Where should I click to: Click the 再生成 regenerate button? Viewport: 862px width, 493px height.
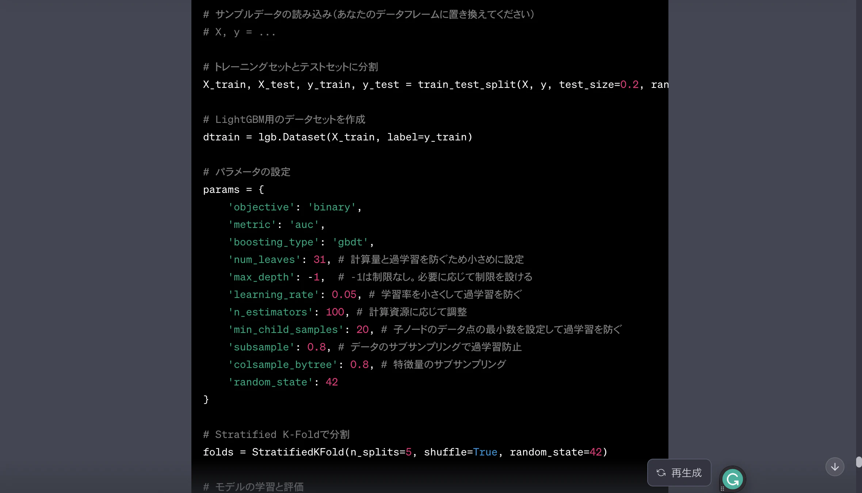[x=679, y=473]
